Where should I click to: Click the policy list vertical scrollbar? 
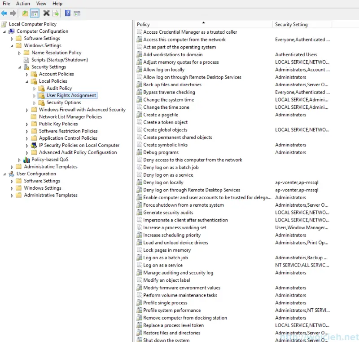(x=356, y=180)
